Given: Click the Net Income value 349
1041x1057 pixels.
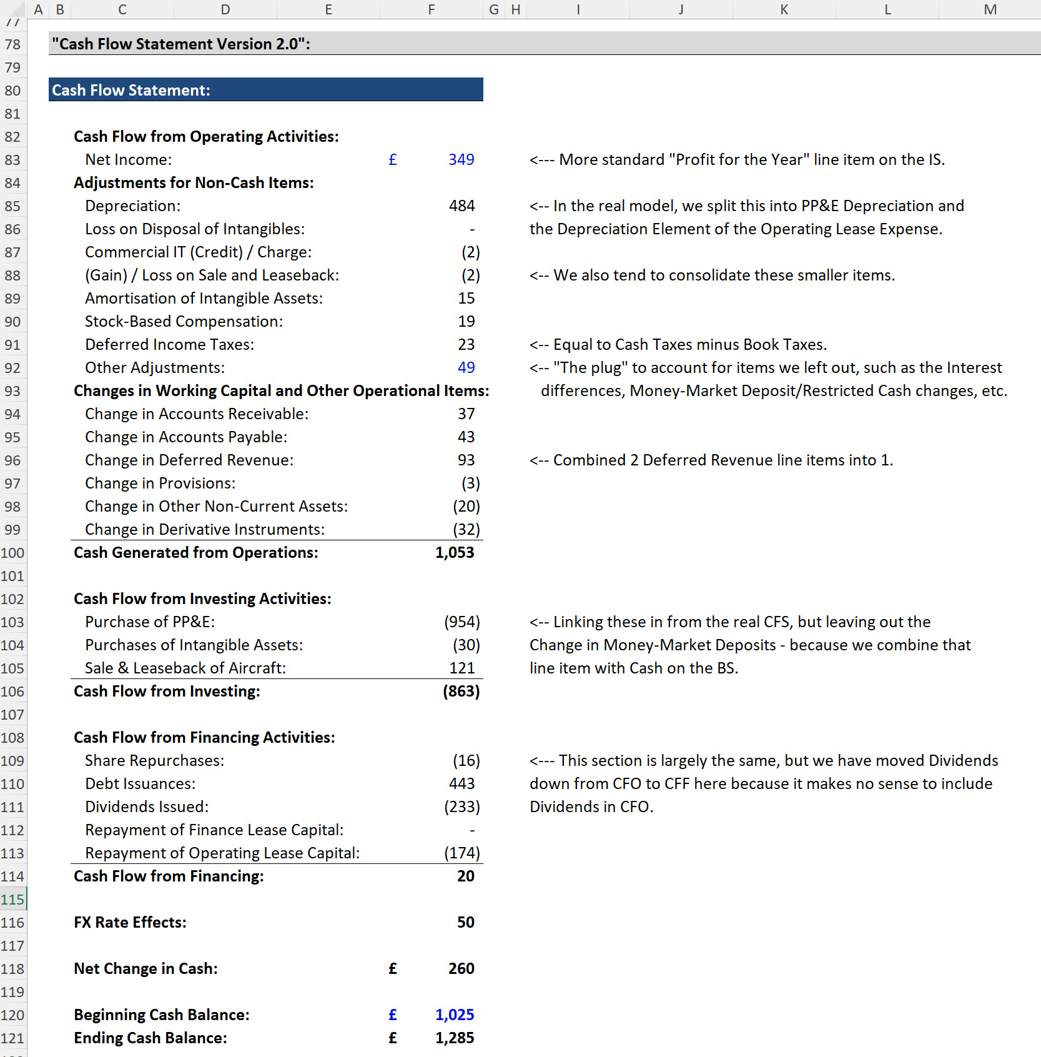Looking at the screenshot, I should coord(461,160).
